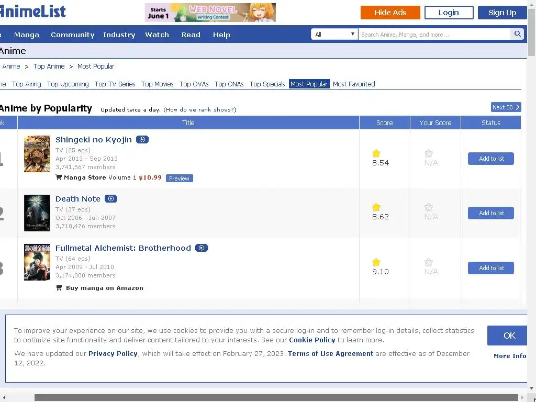
Task: Add Shingeki no Kyojin to list
Action: tap(491, 159)
